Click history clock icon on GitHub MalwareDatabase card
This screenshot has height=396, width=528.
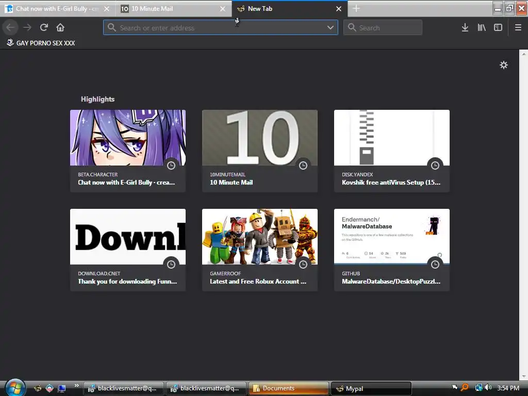coord(435,265)
